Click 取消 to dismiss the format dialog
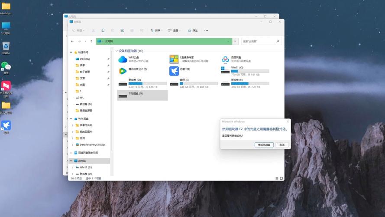 pos(282,145)
